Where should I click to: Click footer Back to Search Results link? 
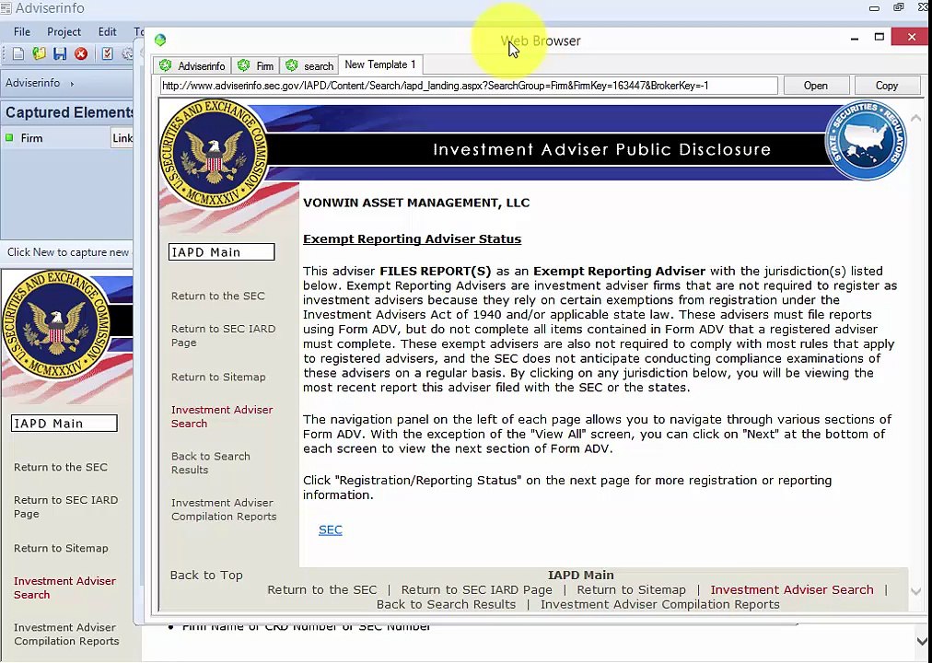coord(446,605)
